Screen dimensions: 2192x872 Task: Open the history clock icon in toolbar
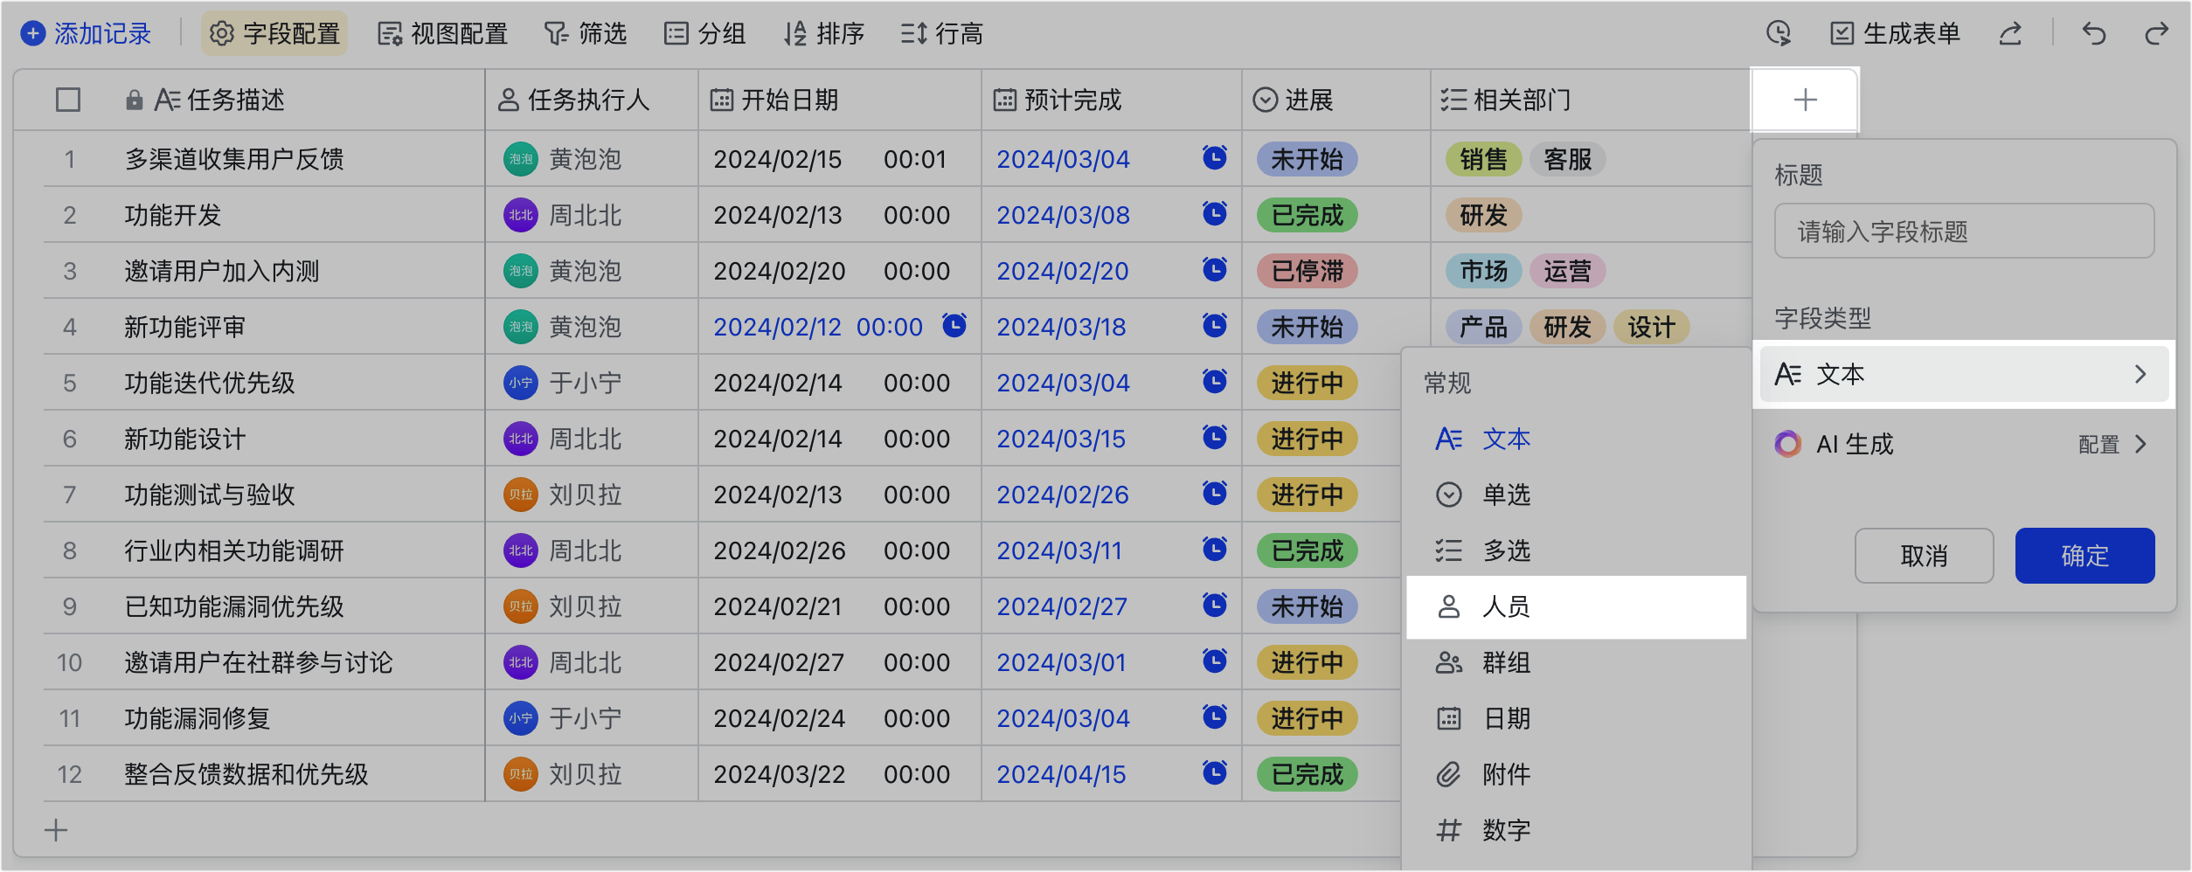tap(1779, 34)
